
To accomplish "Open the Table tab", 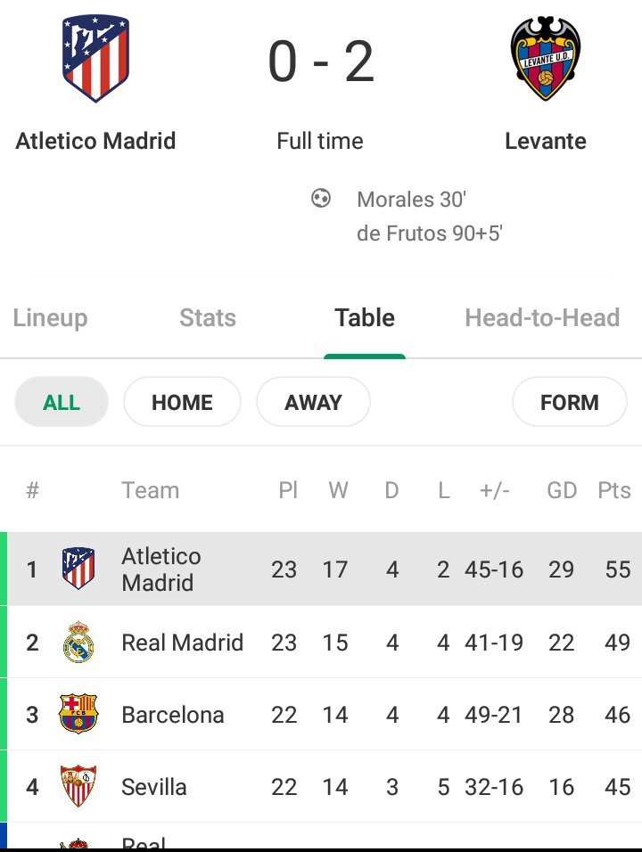I will click(364, 318).
